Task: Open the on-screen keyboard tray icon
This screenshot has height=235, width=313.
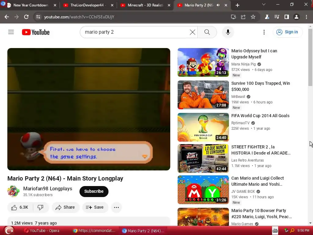Action: tap(275, 231)
